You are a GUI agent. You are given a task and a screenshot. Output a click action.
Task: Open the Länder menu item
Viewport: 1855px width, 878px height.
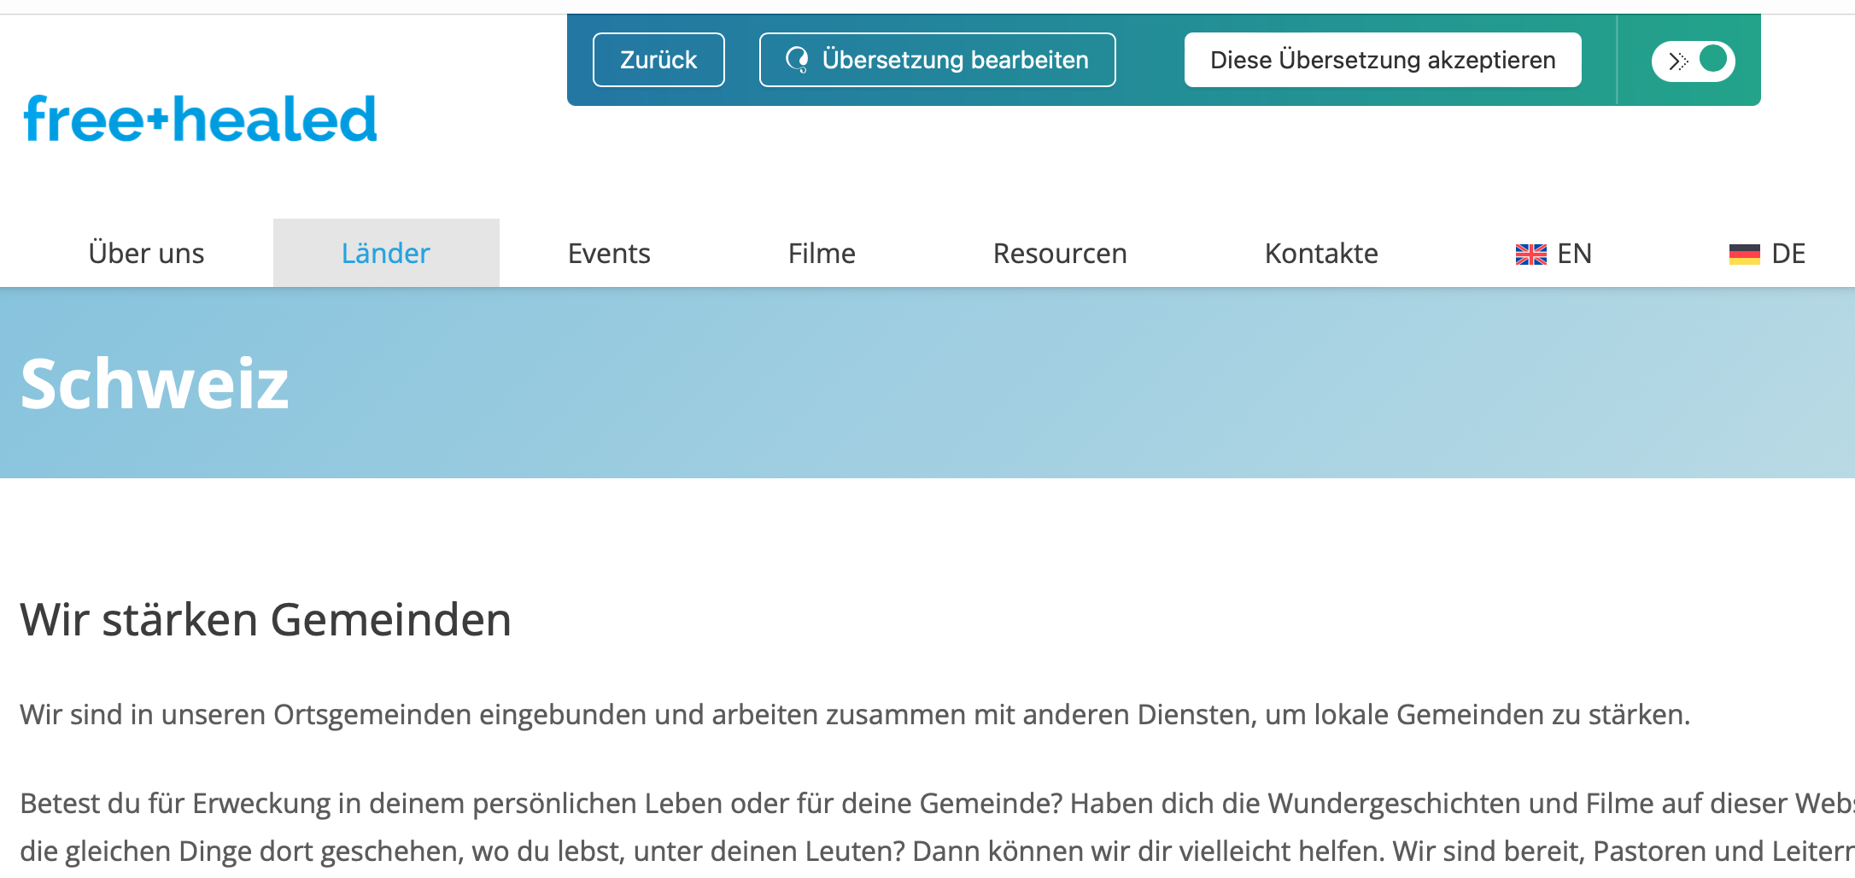[x=386, y=253]
